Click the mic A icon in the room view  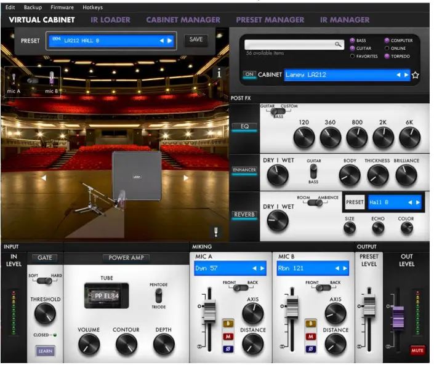(x=14, y=79)
